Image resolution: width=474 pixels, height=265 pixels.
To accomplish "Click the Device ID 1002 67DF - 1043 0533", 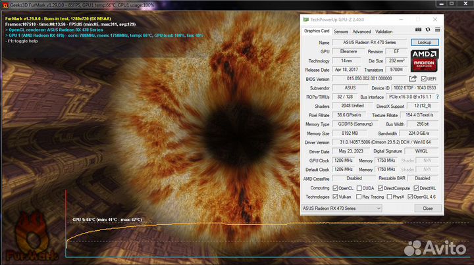I will click(415, 87).
